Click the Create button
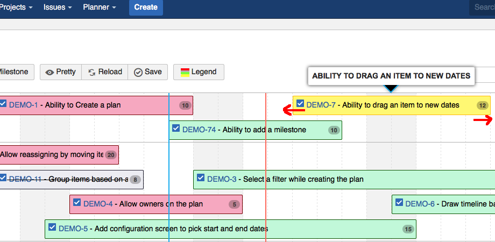 (146, 7)
